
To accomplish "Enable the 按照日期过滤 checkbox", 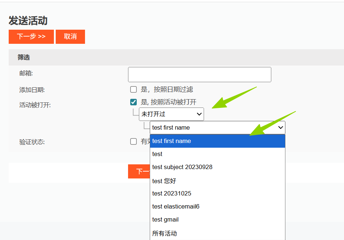I will click(133, 89).
